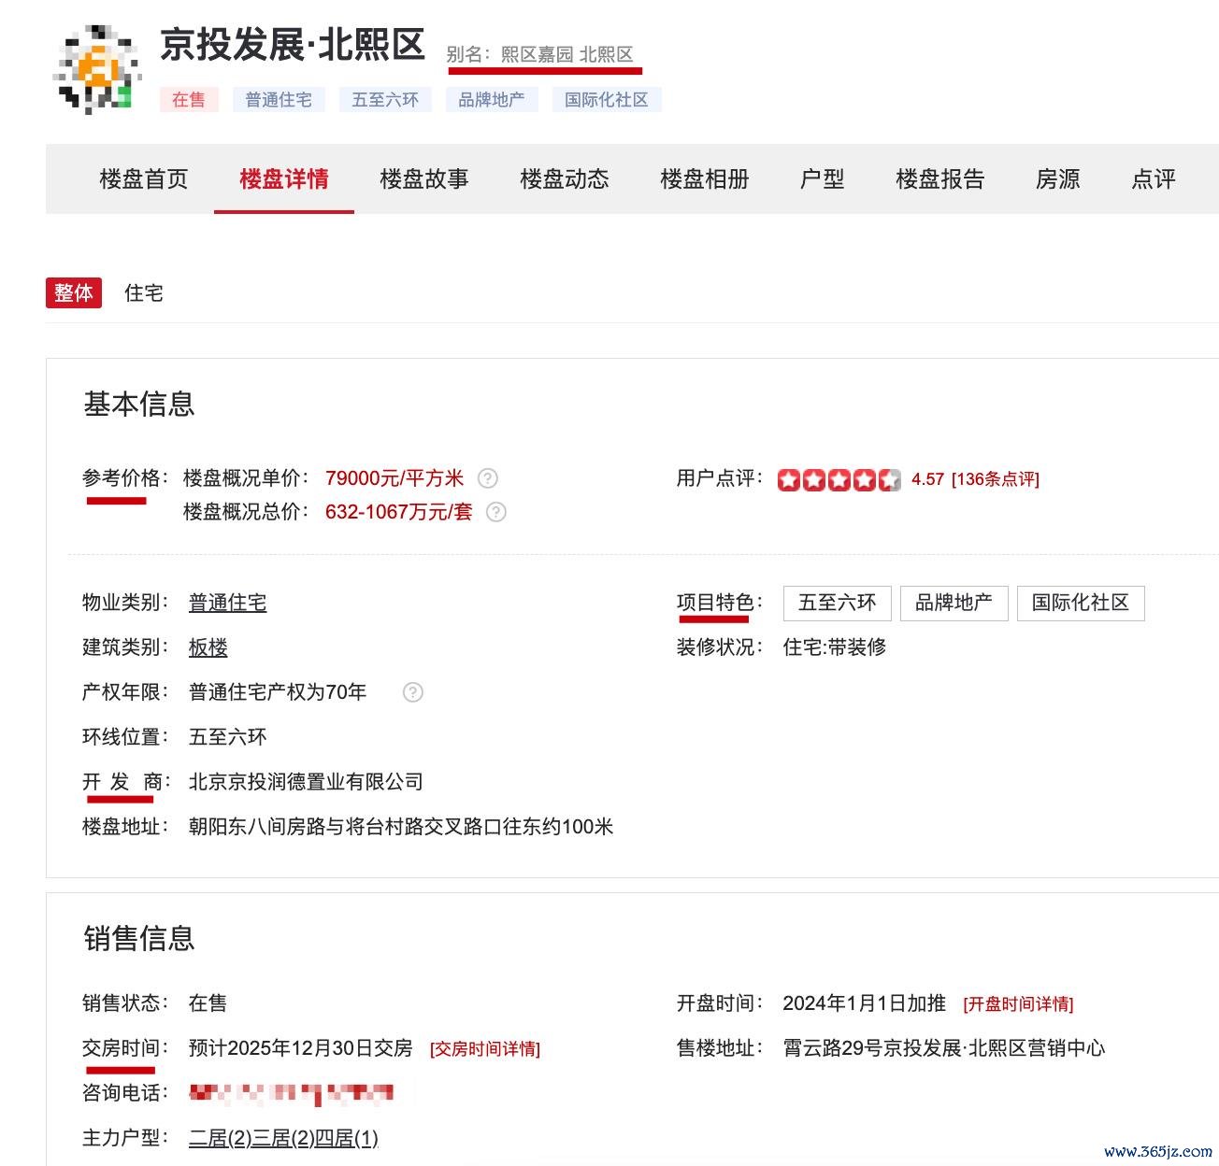Click the 销售信息 section heading
1219x1166 pixels.
coord(139,938)
